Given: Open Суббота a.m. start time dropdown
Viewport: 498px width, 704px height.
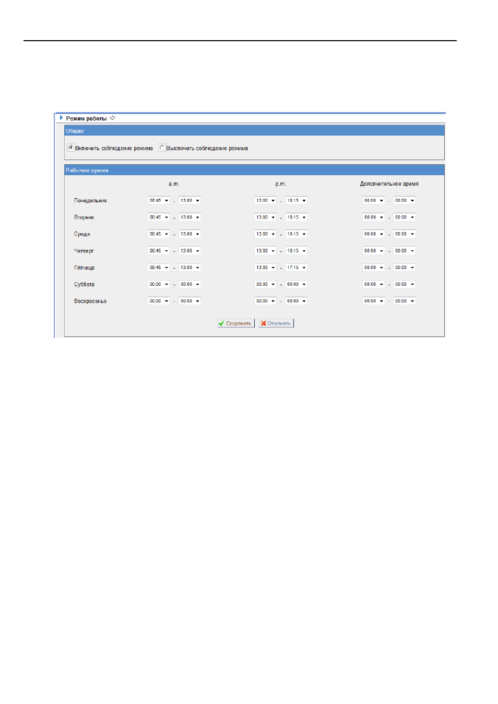Looking at the screenshot, I should pyautogui.click(x=159, y=284).
